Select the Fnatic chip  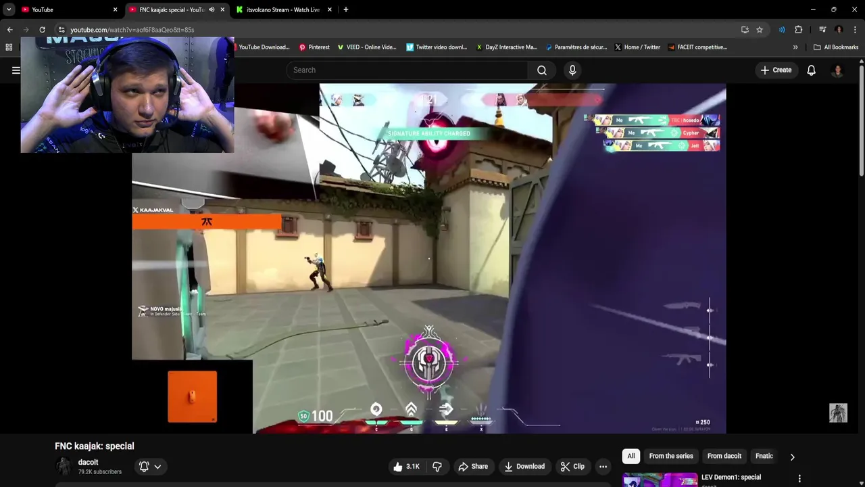click(764, 457)
